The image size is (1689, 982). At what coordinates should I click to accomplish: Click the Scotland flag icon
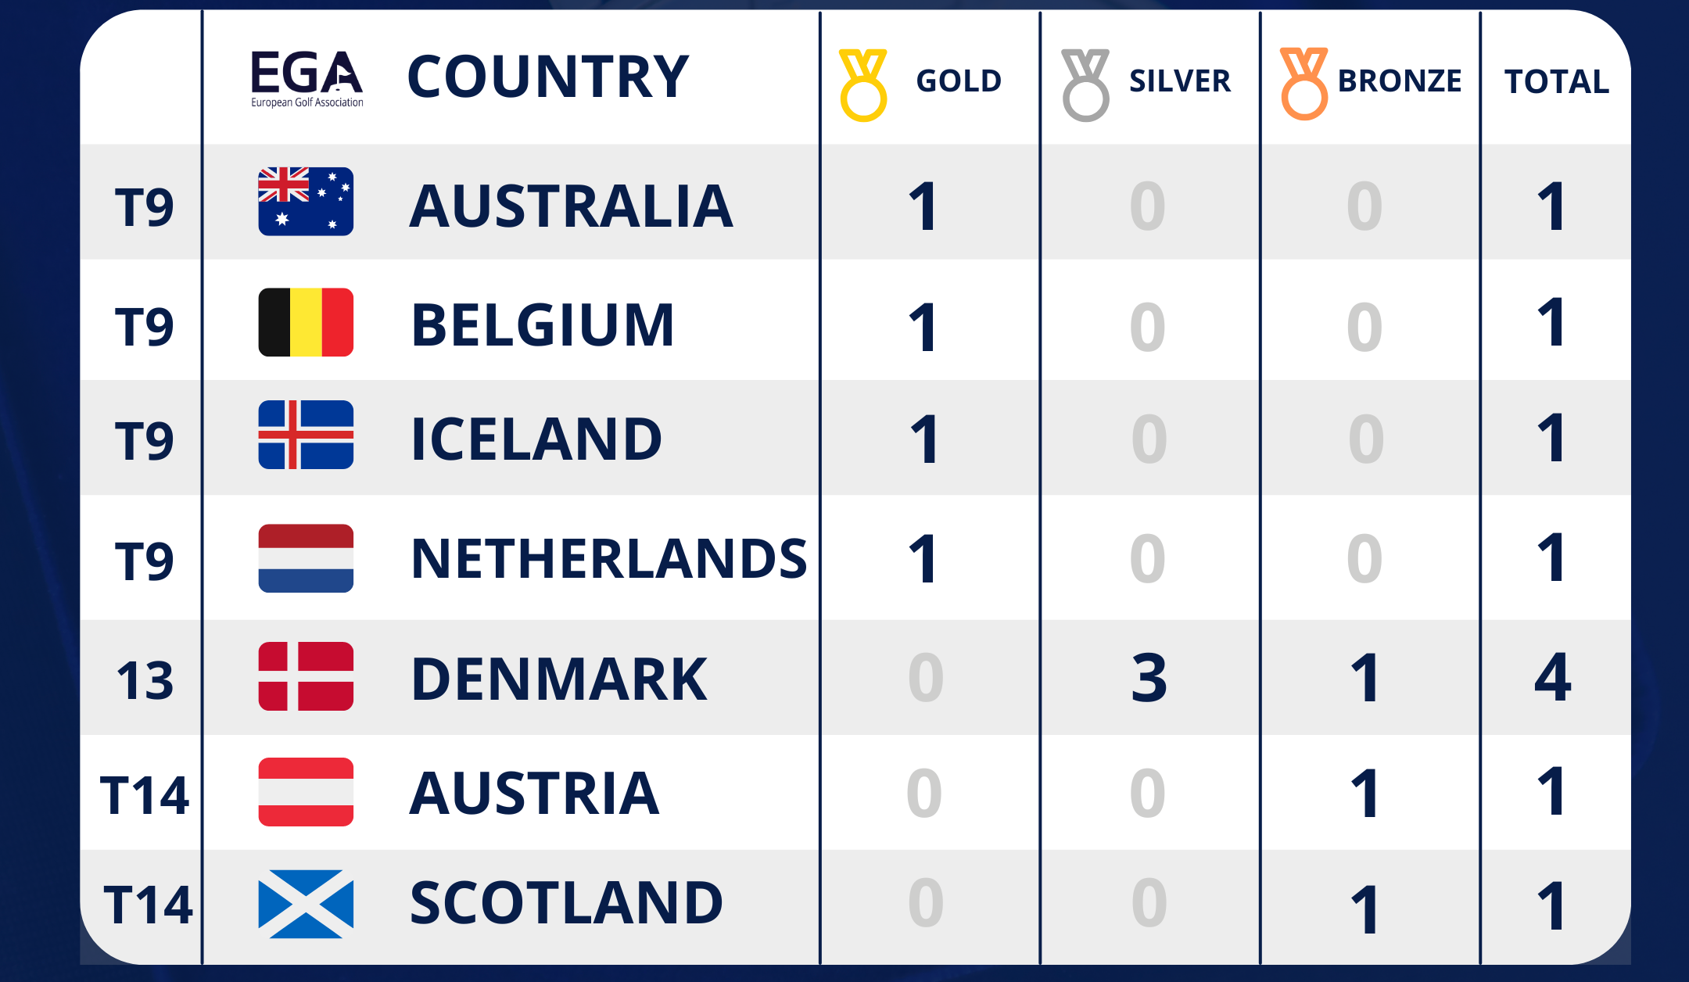pos(306,904)
